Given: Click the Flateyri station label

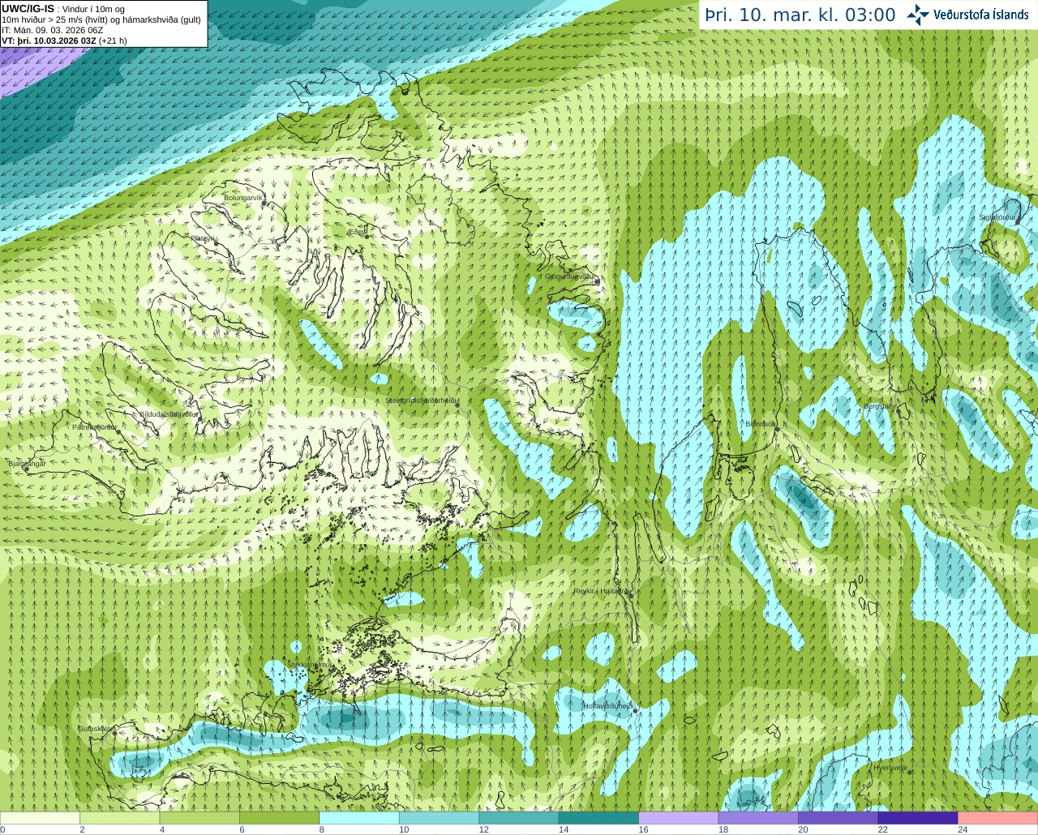Looking at the screenshot, I should (x=201, y=238).
